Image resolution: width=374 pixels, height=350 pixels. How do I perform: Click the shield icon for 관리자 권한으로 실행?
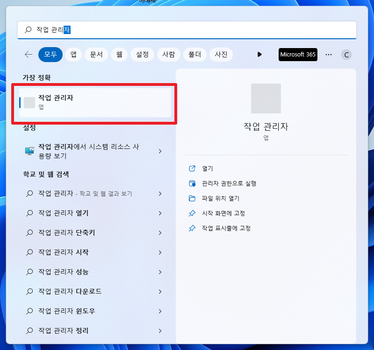click(192, 183)
